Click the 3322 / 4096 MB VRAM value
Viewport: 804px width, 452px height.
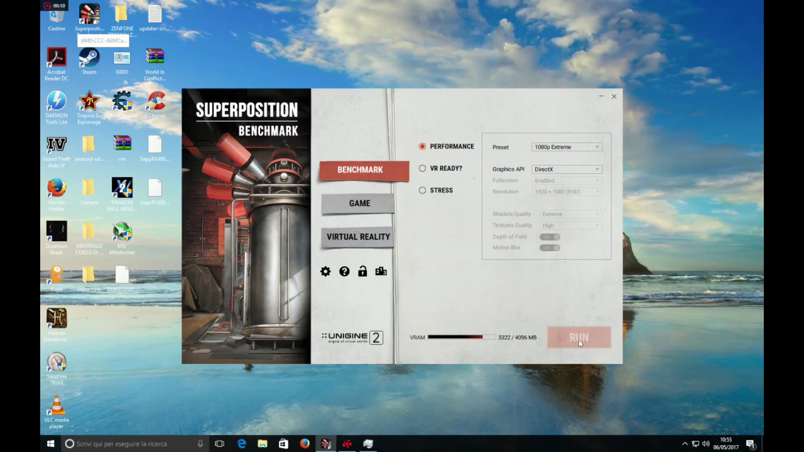point(517,338)
